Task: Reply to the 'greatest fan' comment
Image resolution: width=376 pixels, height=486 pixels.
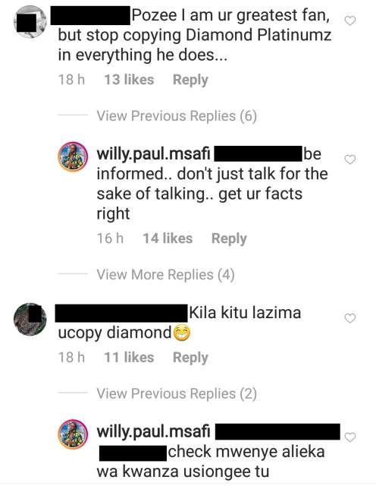Action: pyautogui.click(x=190, y=80)
